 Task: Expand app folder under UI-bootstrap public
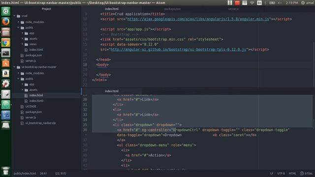(x=22, y=84)
